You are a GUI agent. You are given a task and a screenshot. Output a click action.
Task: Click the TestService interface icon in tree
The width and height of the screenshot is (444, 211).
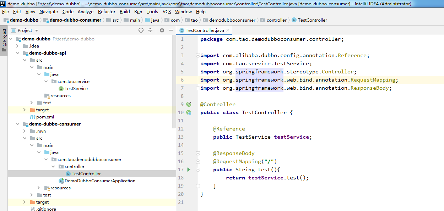(61, 89)
